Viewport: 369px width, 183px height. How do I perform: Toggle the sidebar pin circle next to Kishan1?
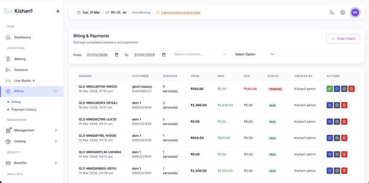[x=58, y=11]
